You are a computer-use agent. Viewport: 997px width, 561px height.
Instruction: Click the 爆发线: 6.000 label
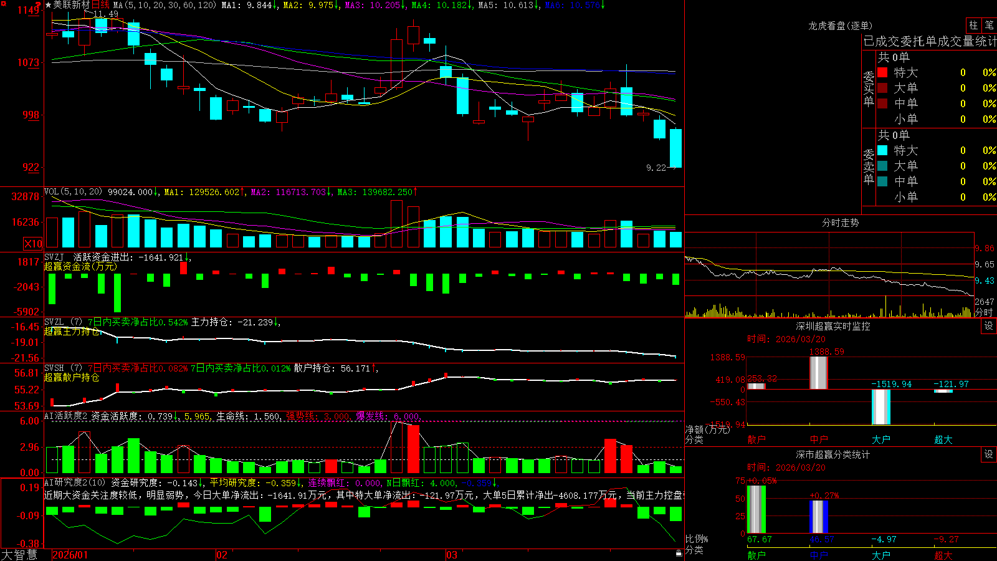coord(388,416)
